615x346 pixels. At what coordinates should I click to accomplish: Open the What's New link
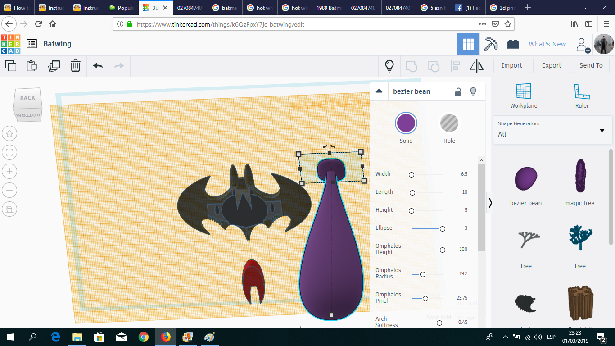tap(547, 44)
